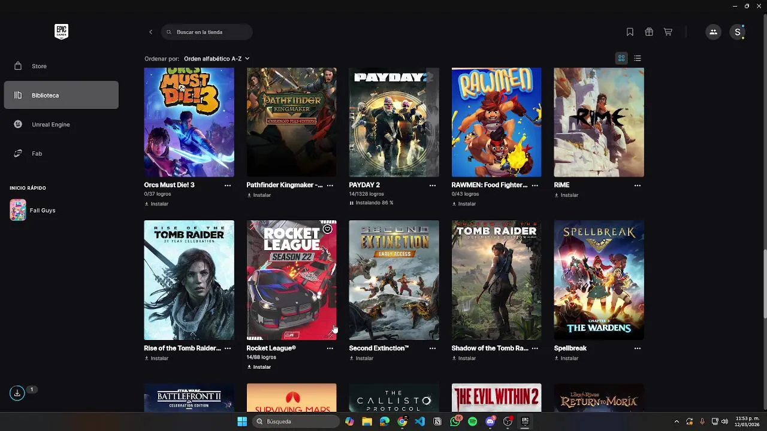Open WhatsApp from the taskbar
Screen dimensions: 767x431
tap(455, 421)
